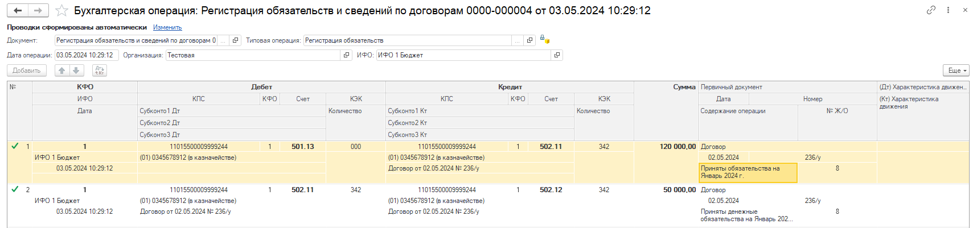Viewport: 973px width, 228px height.
Task: Go back with the left arrow
Action: pyautogui.click(x=18, y=11)
